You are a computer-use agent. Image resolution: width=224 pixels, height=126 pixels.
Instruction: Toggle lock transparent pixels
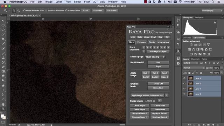(x=189, y=73)
